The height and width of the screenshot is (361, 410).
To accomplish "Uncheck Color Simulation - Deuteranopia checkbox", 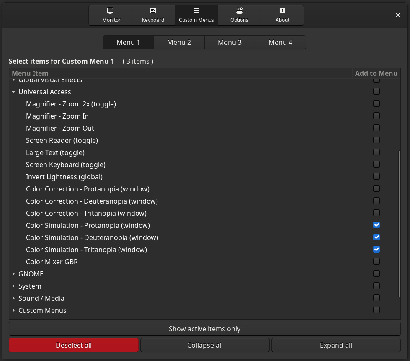I will pyautogui.click(x=376, y=237).
